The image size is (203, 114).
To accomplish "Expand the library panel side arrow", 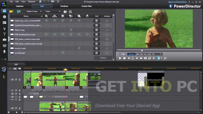I will coord(9,39).
